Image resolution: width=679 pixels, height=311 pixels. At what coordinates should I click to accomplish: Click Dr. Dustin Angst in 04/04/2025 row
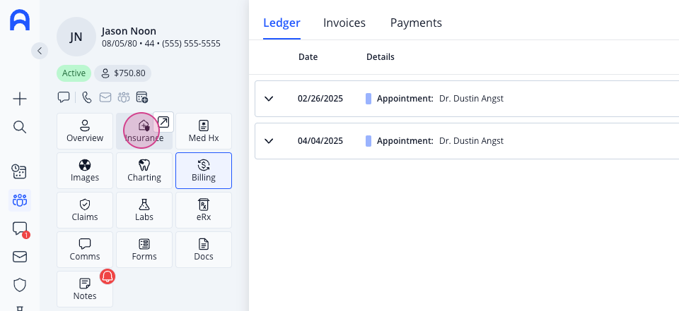(x=471, y=141)
